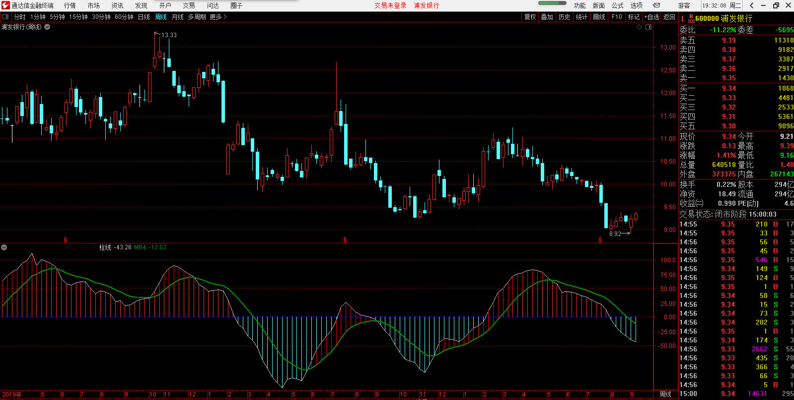The height and width of the screenshot is (400, 794).
Task: Click the 15:00 closing trade 14631
Action: point(758,394)
